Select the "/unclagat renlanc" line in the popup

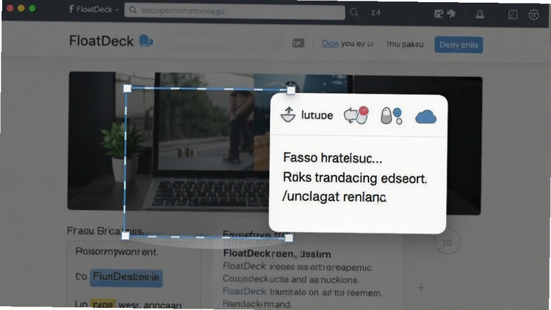tap(334, 196)
